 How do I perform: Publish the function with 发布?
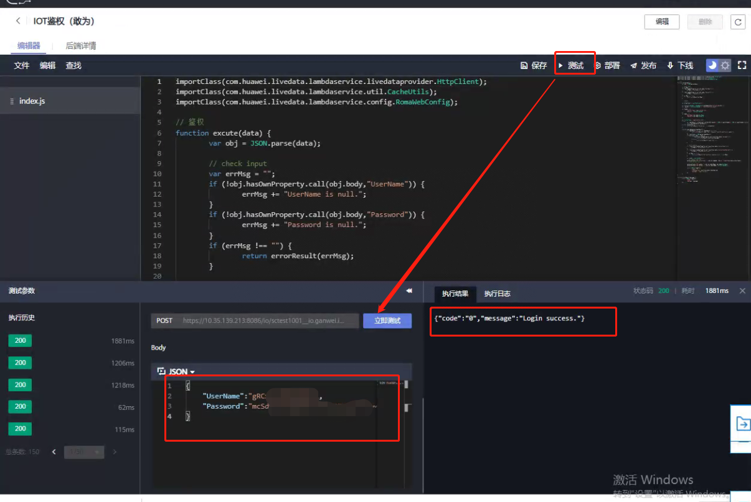click(x=643, y=65)
